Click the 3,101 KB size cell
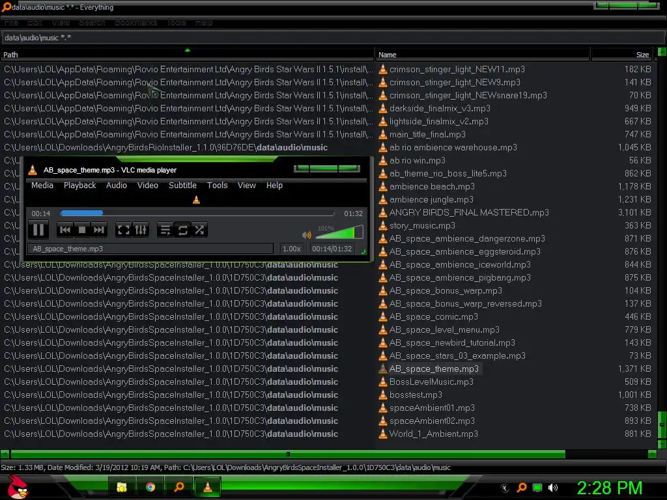667x500 pixels. [634, 212]
